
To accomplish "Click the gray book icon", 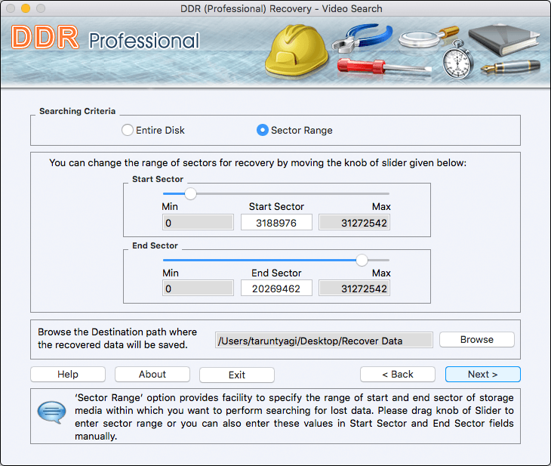I will (x=503, y=39).
